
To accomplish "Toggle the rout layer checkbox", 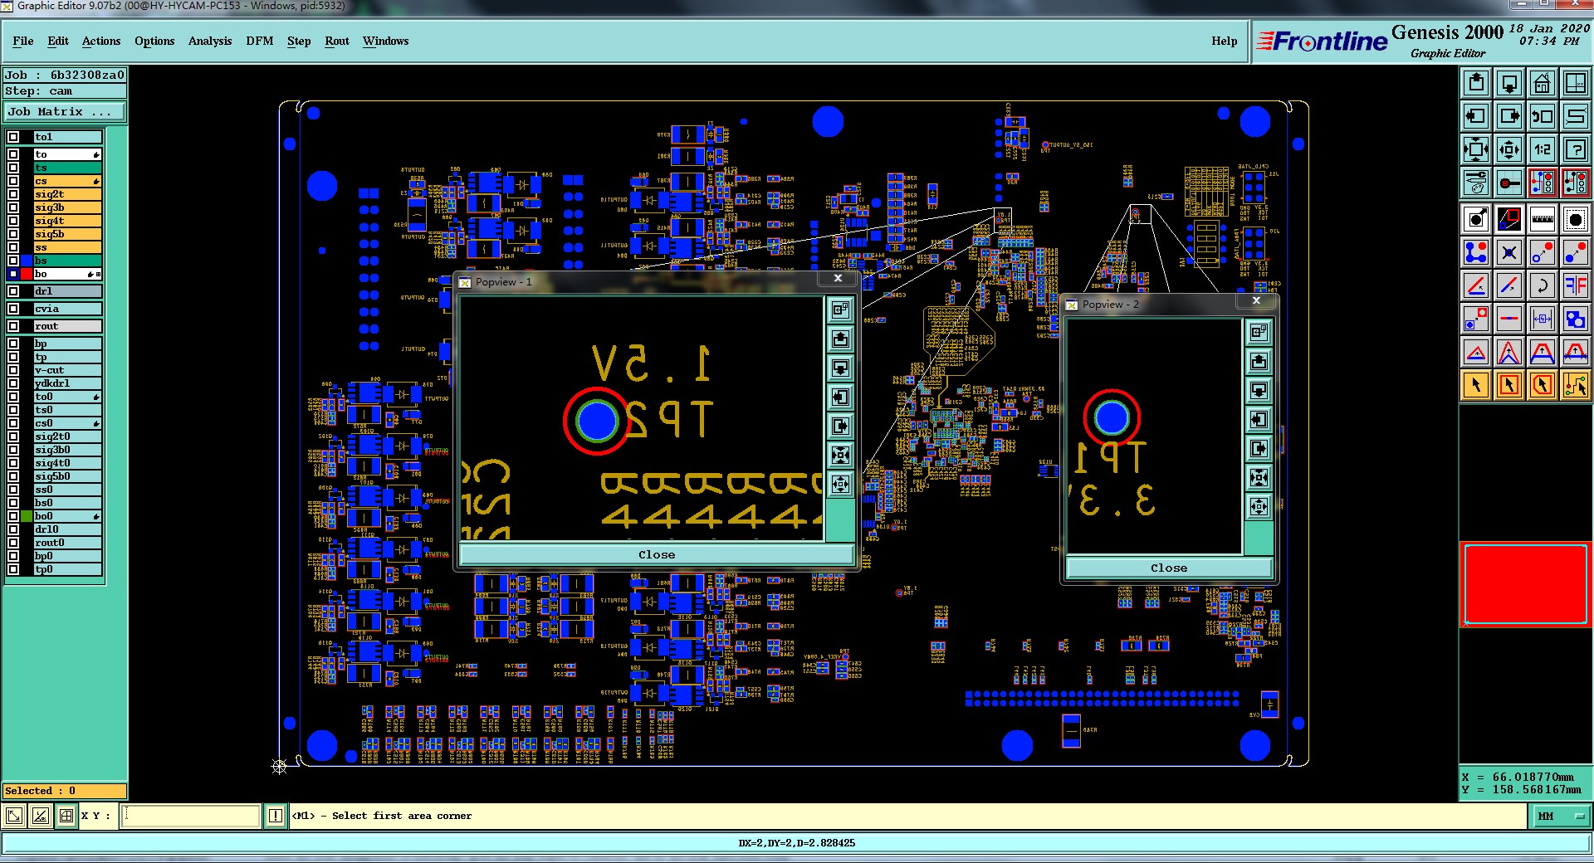I will tap(13, 326).
